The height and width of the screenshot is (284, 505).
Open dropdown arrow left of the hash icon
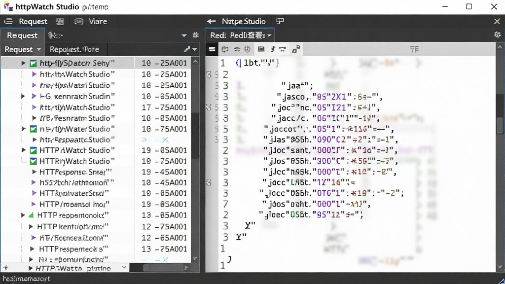[x=184, y=35]
